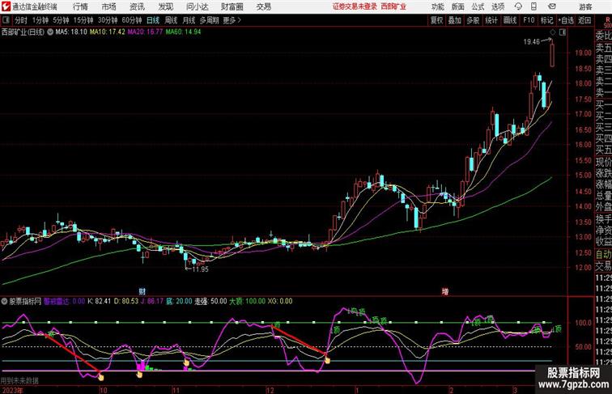Click the 返回 back button
The width and height of the screenshot is (612, 394).
click(x=584, y=20)
